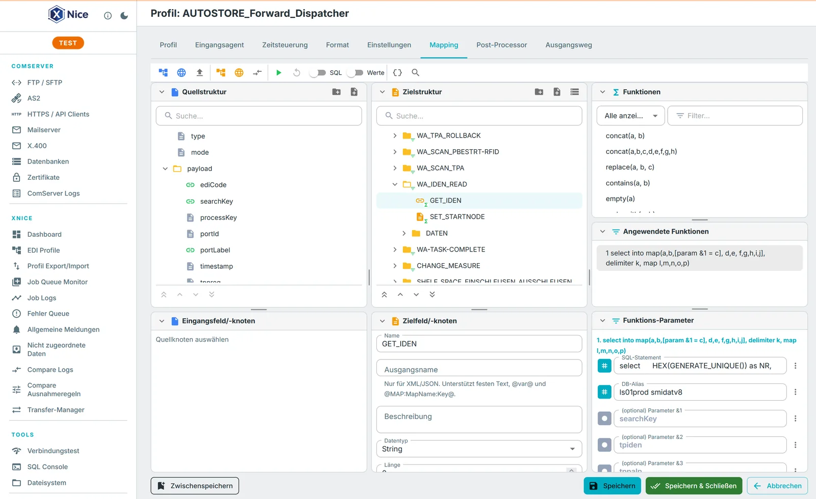Move to bottom in Zielstruktur with double down arrow
816x499 pixels.
click(432, 295)
